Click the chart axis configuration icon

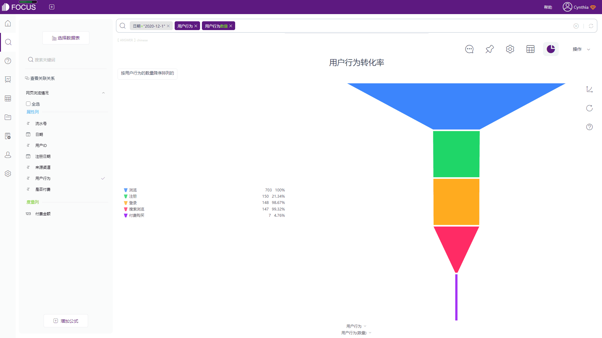click(x=589, y=89)
